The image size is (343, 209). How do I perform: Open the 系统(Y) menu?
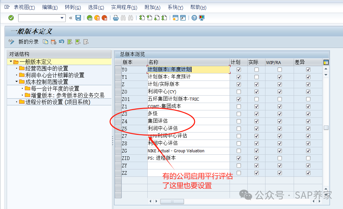click(176, 7)
